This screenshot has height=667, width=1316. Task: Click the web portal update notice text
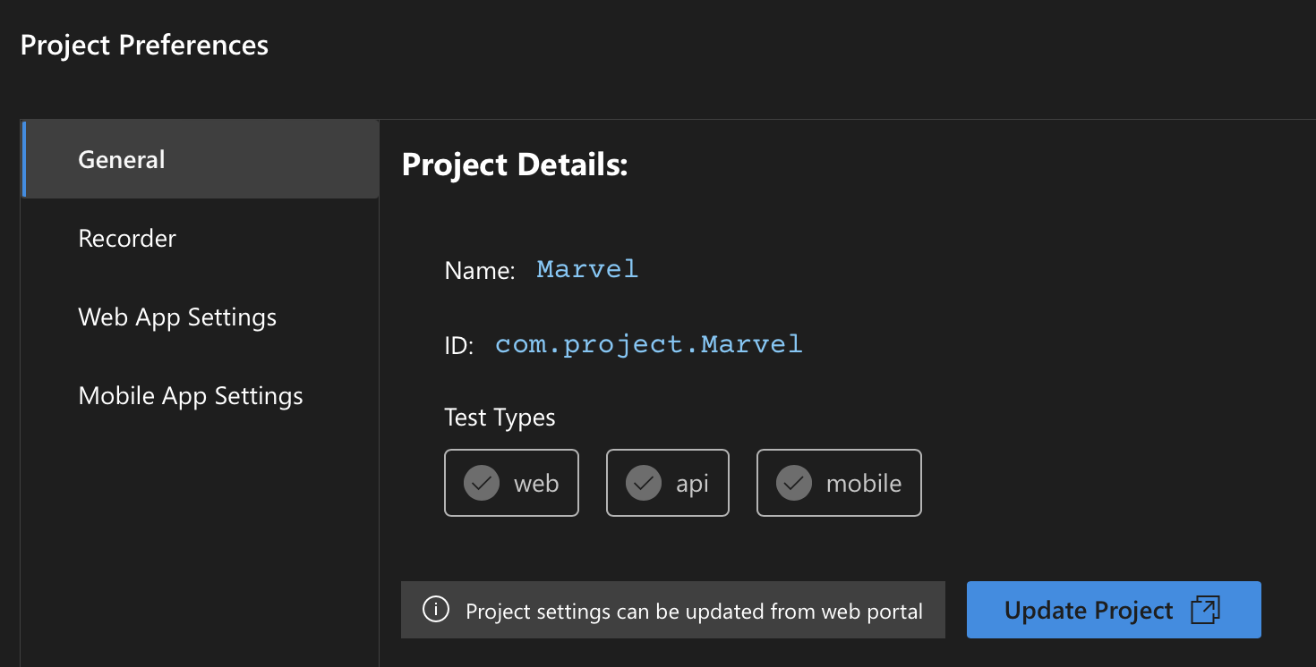click(x=695, y=612)
